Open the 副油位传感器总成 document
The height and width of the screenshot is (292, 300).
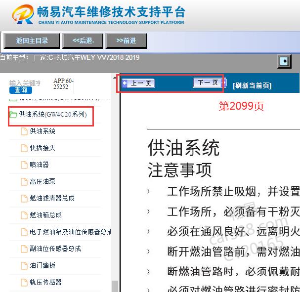click(x=55, y=249)
